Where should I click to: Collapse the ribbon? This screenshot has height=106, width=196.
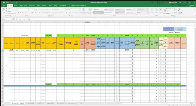click(195, 16)
